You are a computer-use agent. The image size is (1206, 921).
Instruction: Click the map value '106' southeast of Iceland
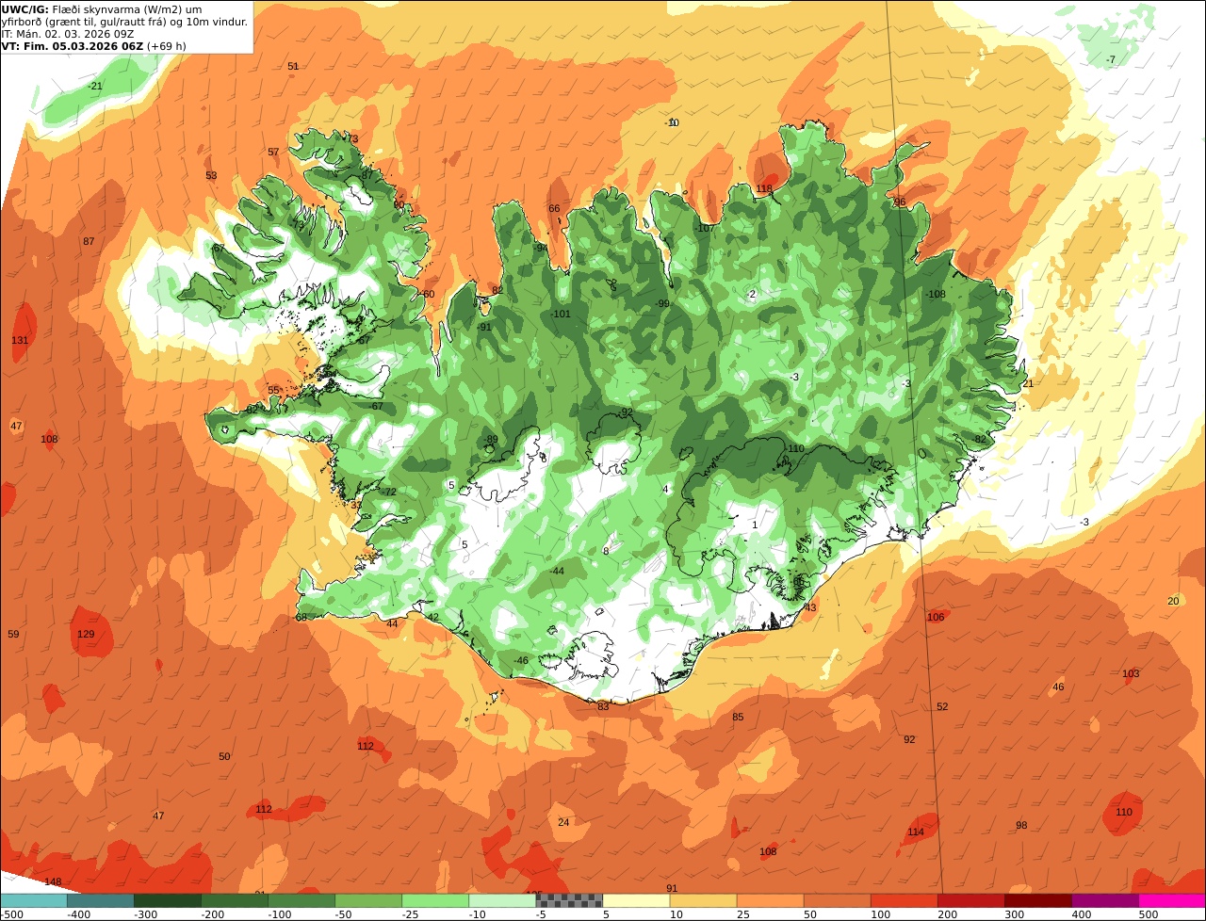[936, 617]
